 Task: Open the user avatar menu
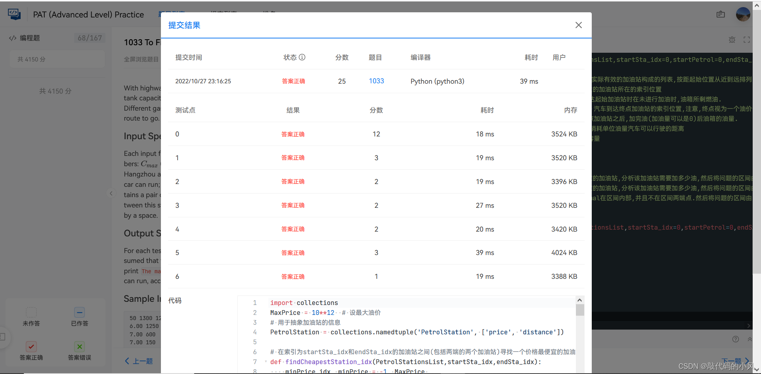click(743, 14)
